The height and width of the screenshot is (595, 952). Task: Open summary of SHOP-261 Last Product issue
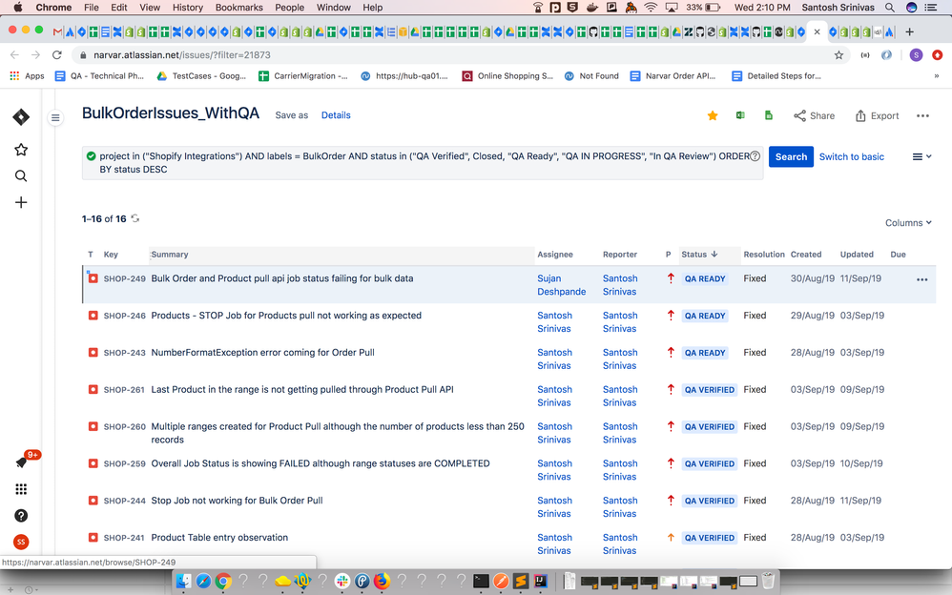pos(302,389)
